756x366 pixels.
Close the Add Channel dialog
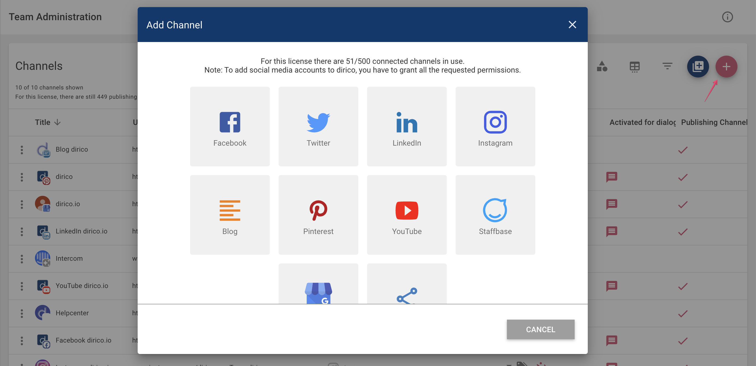(572, 25)
